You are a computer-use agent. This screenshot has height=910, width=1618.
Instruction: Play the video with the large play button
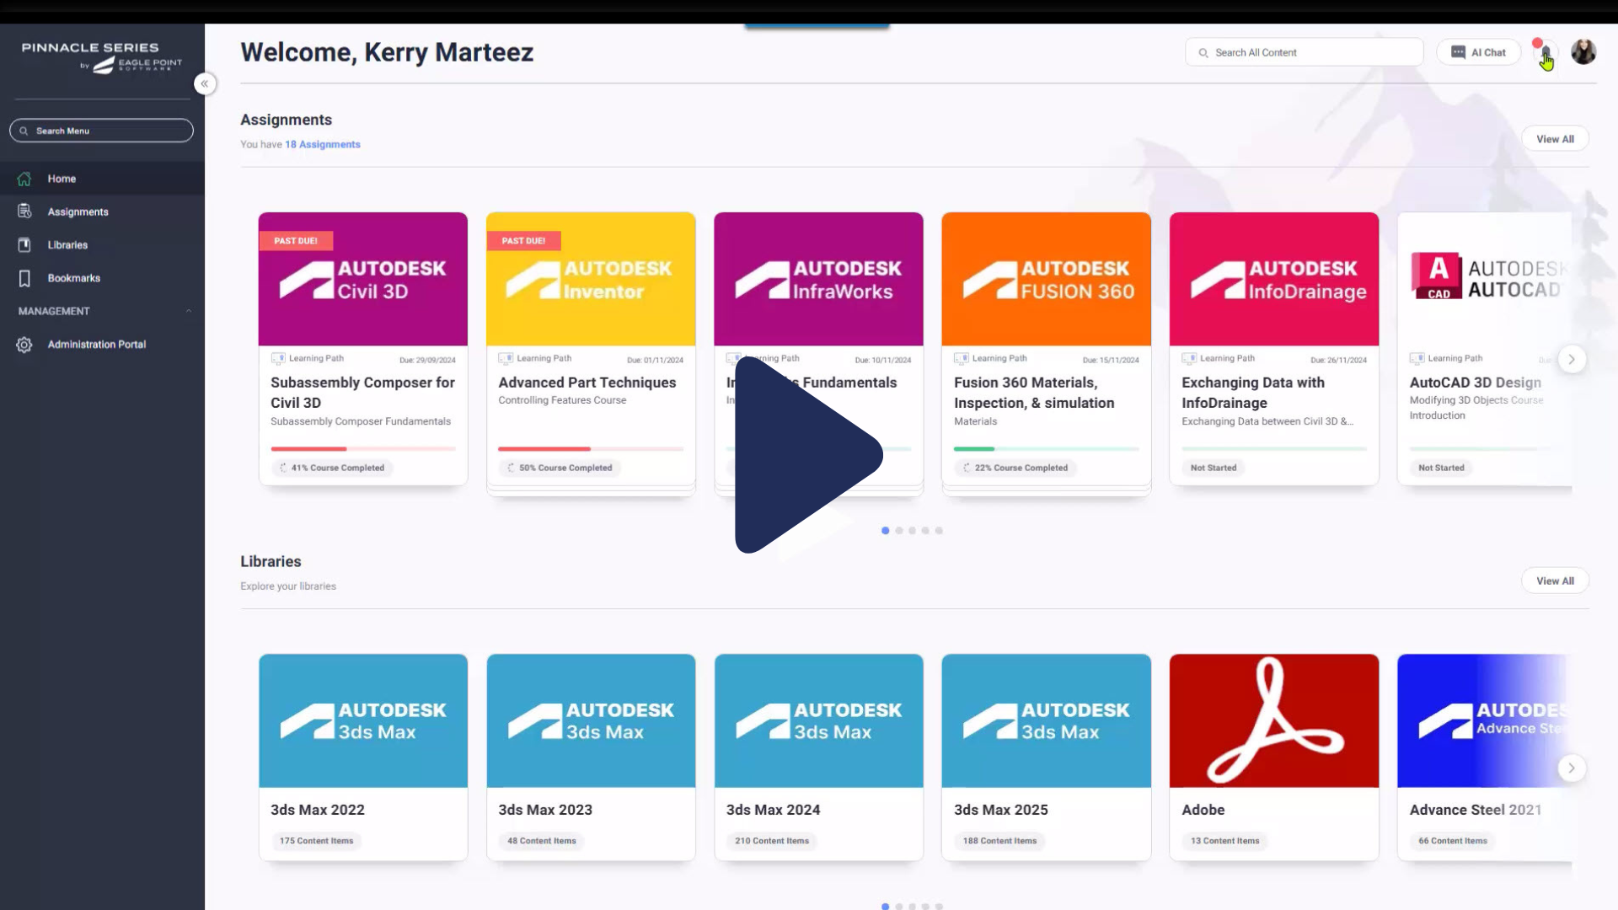pyautogui.click(x=809, y=455)
